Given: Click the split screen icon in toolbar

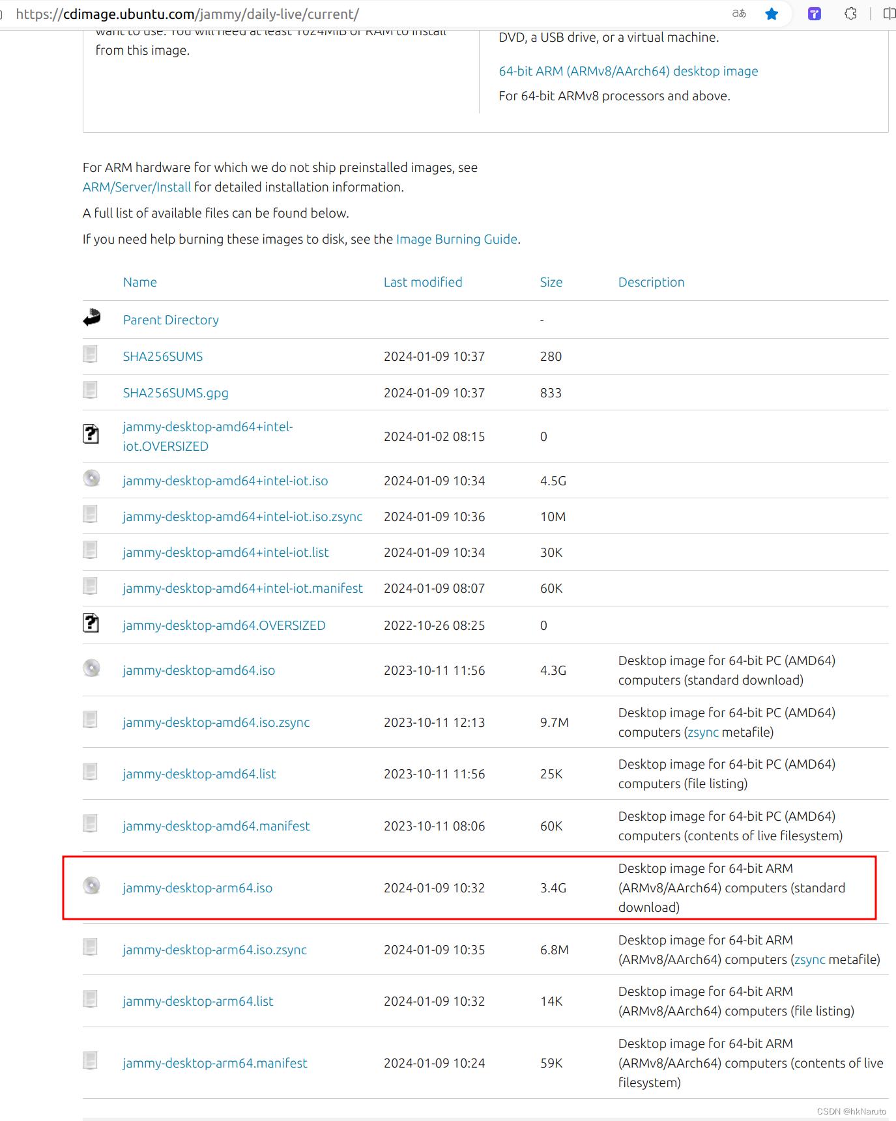Looking at the screenshot, I should pyautogui.click(x=889, y=14).
